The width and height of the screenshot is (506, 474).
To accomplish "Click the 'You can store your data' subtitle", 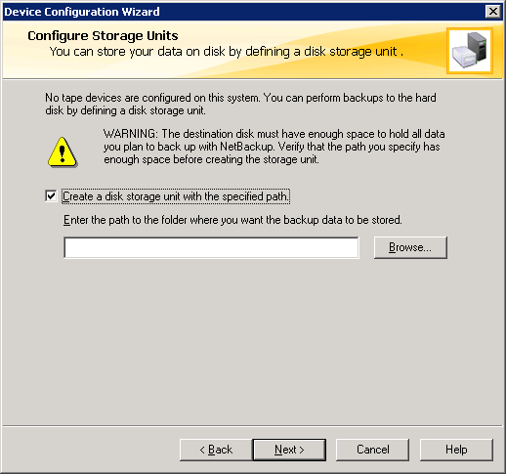I will point(227,52).
